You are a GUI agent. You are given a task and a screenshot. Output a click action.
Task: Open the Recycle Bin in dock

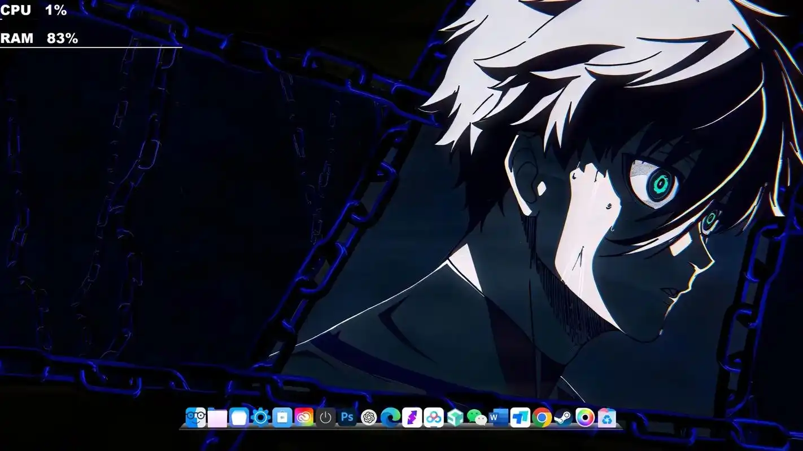coord(606,418)
